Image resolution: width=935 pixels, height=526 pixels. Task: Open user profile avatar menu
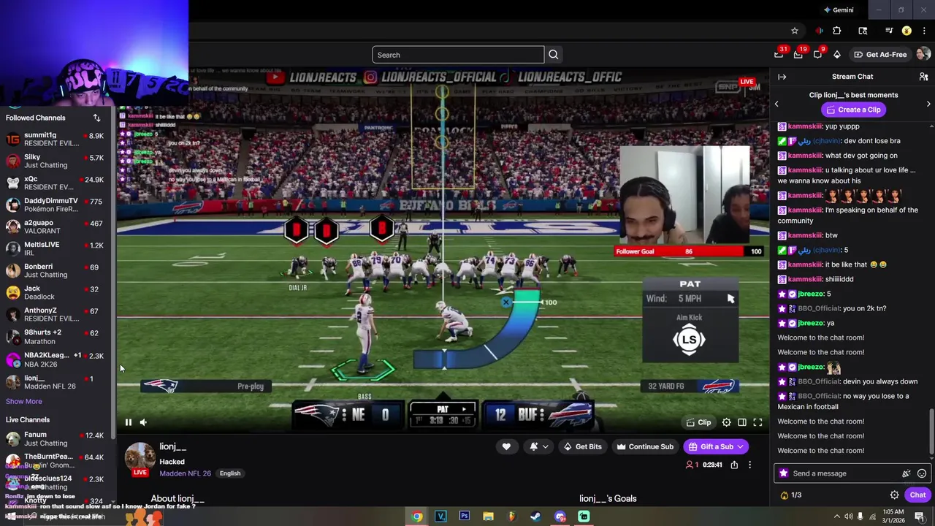tap(923, 54)
